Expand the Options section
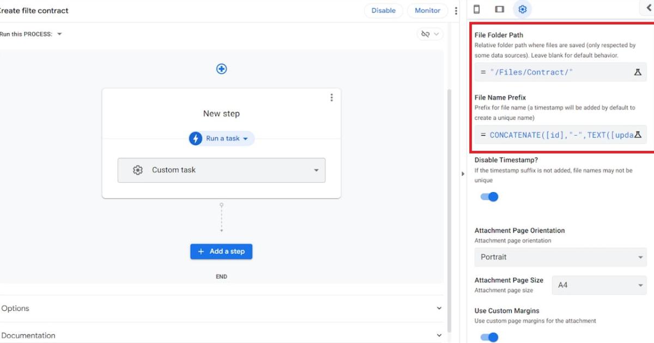Image resolution: width=654 pixels, height=343 pixels. tap(221, 308)
